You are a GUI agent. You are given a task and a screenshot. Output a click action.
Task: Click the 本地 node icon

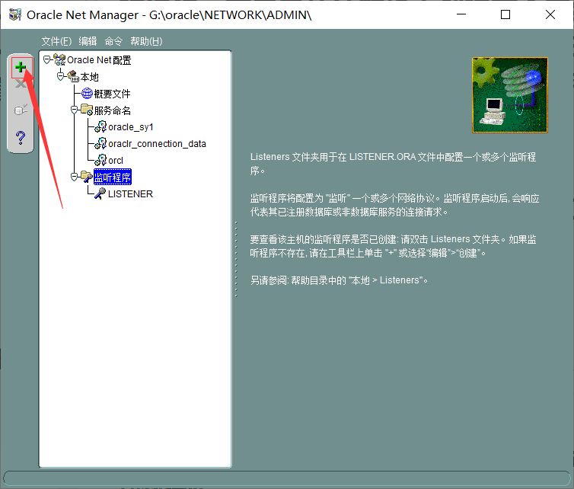[73, 76]
